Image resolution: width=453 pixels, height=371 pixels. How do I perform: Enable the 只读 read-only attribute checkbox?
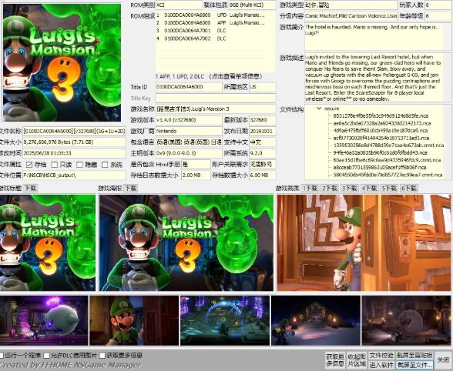54,165
